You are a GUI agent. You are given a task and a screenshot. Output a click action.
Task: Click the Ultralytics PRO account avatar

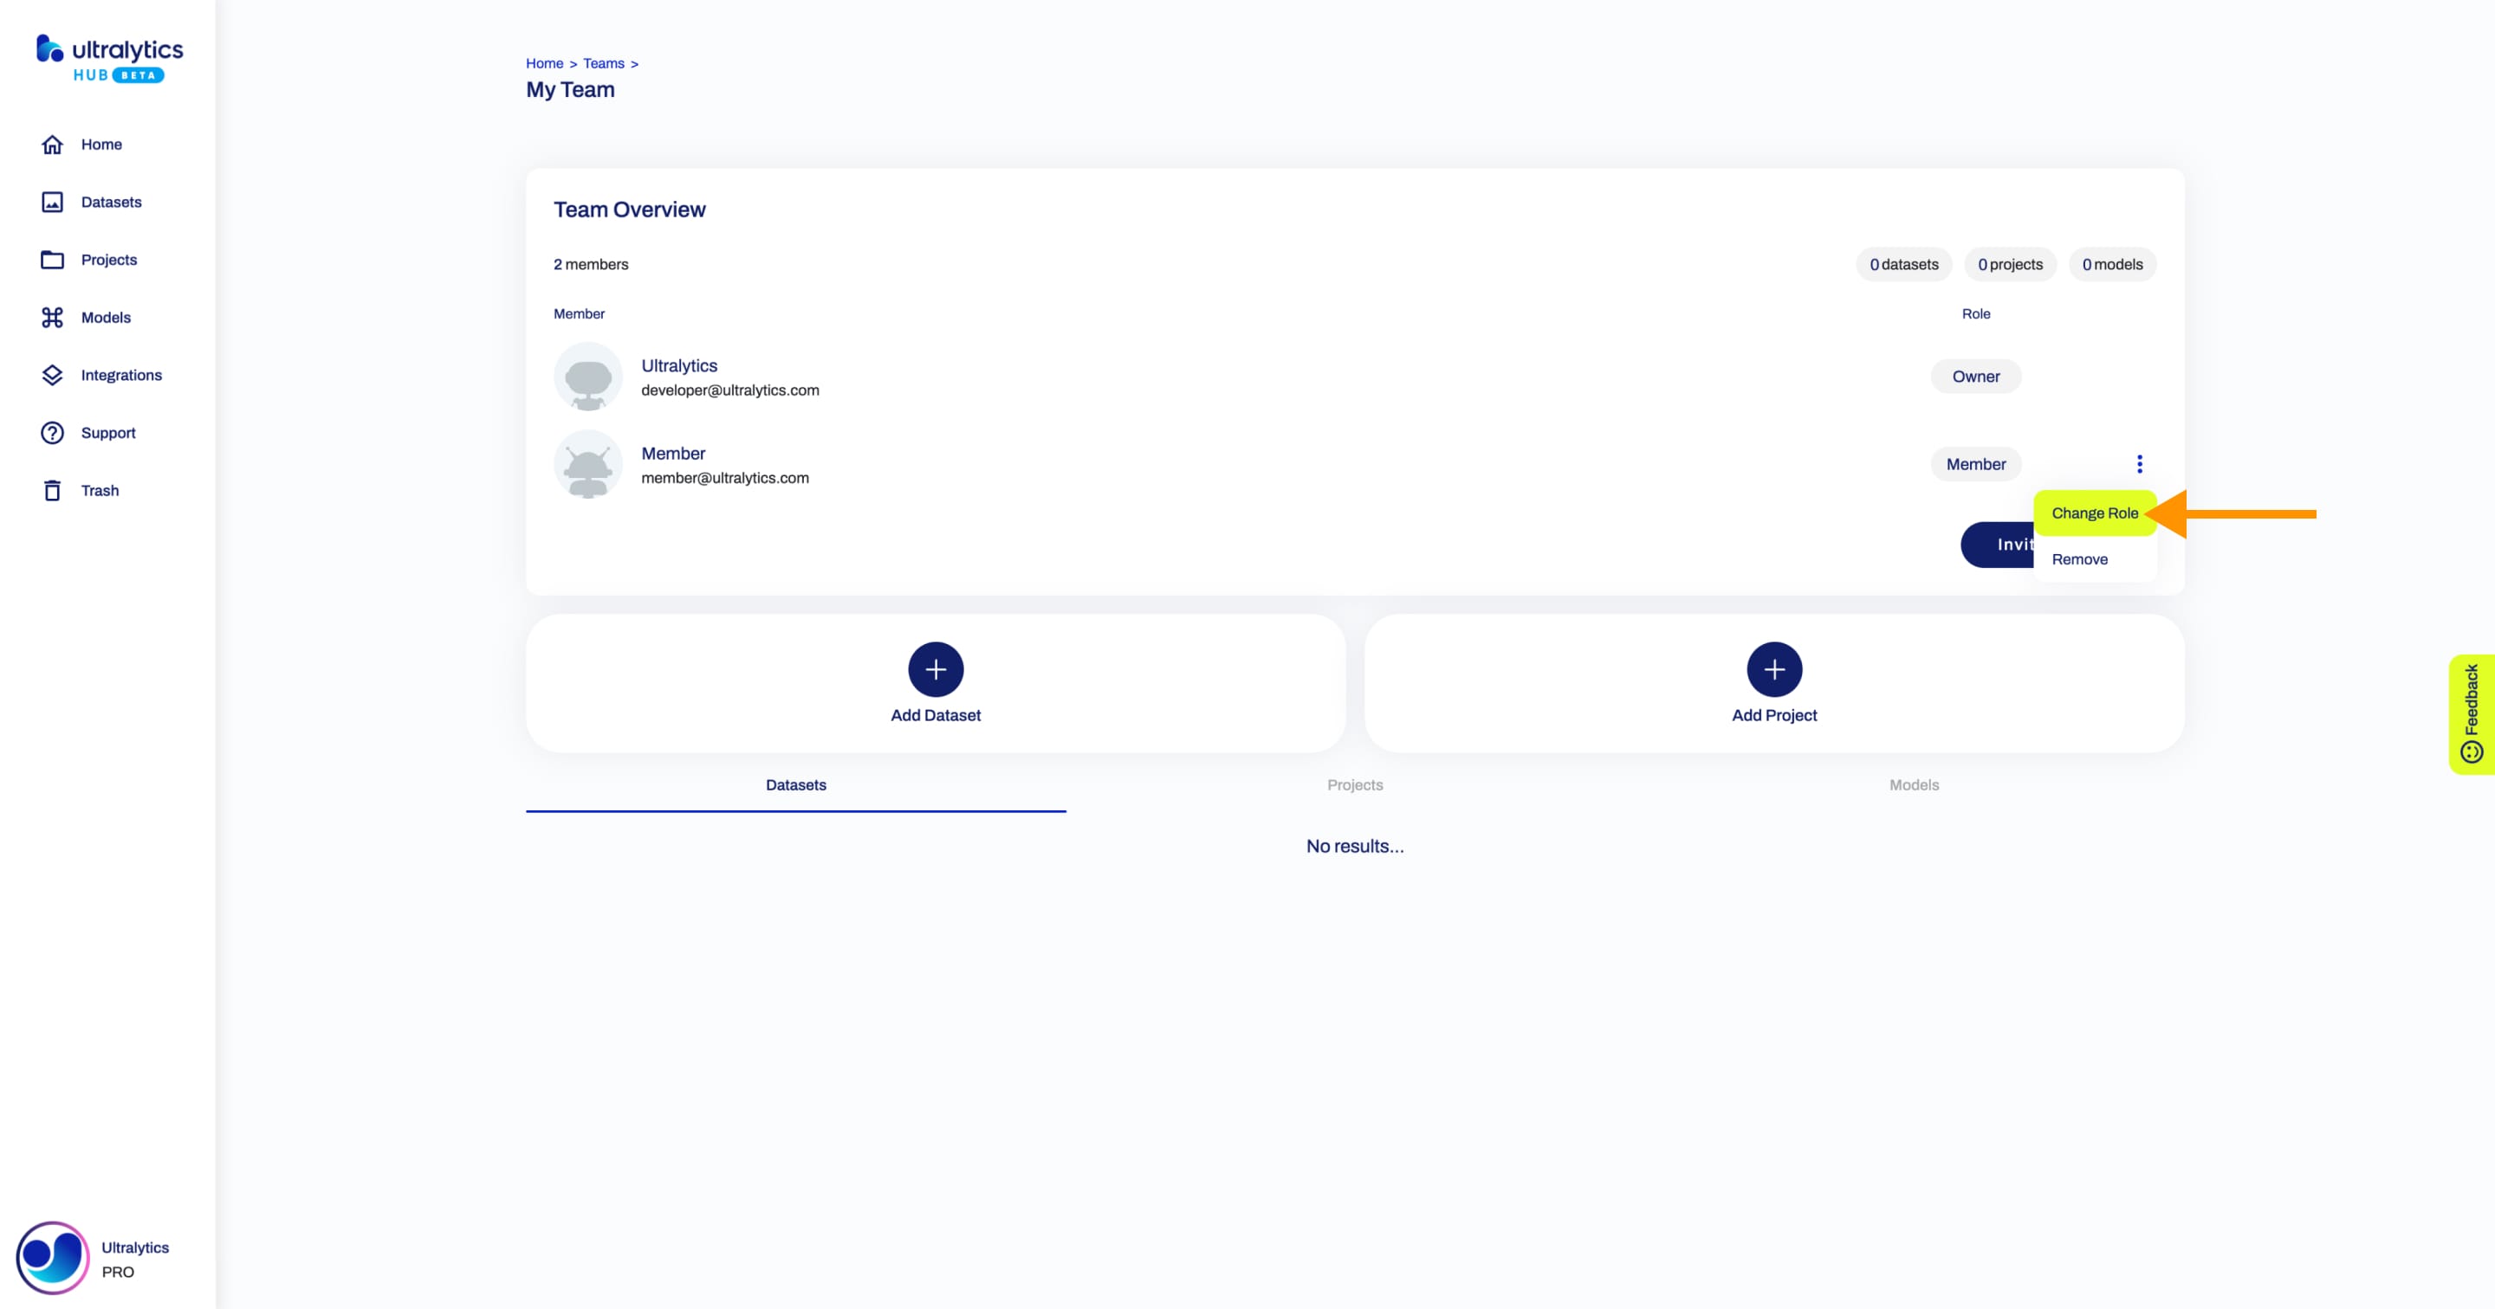(x=48, y=1256)
